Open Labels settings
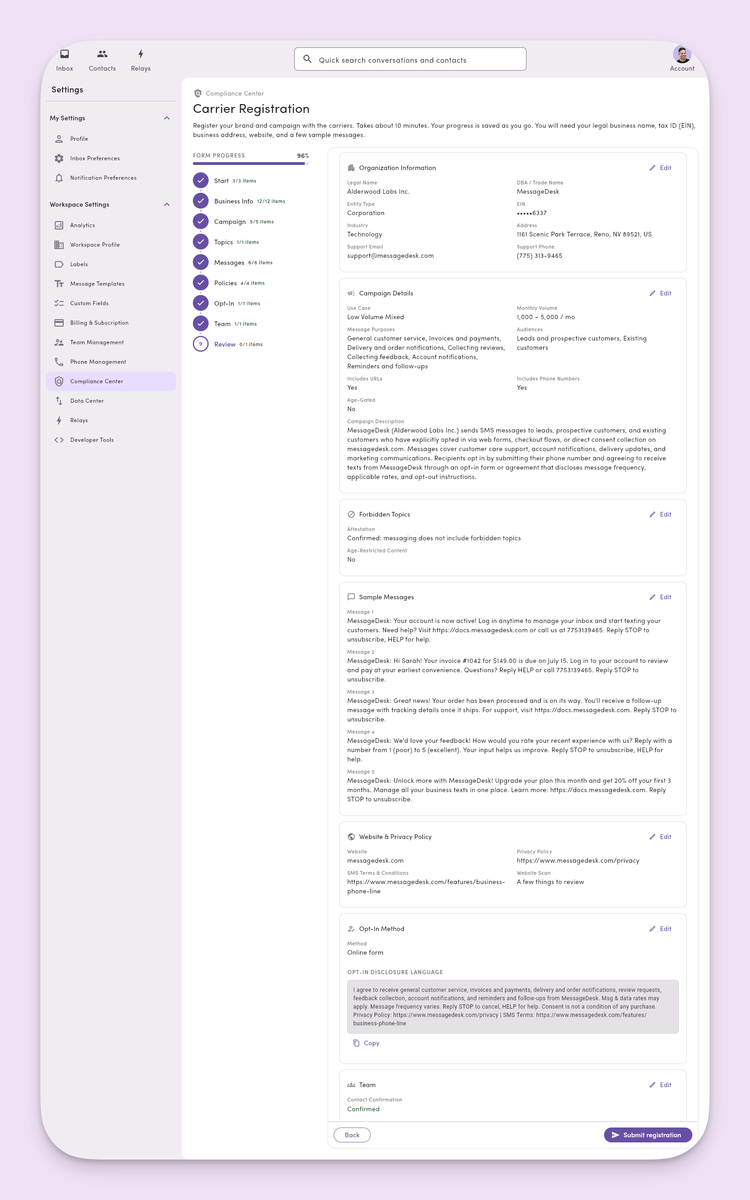 [x=111, y=264]
